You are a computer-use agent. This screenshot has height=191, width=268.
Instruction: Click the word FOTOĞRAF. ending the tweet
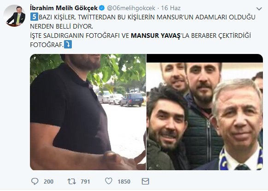[47, 45]
